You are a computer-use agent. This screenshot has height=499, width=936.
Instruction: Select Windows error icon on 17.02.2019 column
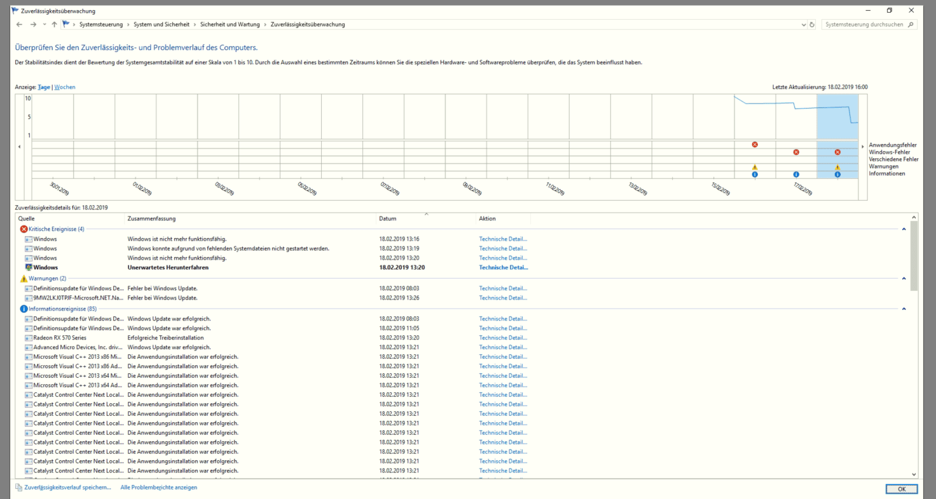pyautogui.click(x=796, y=152)
